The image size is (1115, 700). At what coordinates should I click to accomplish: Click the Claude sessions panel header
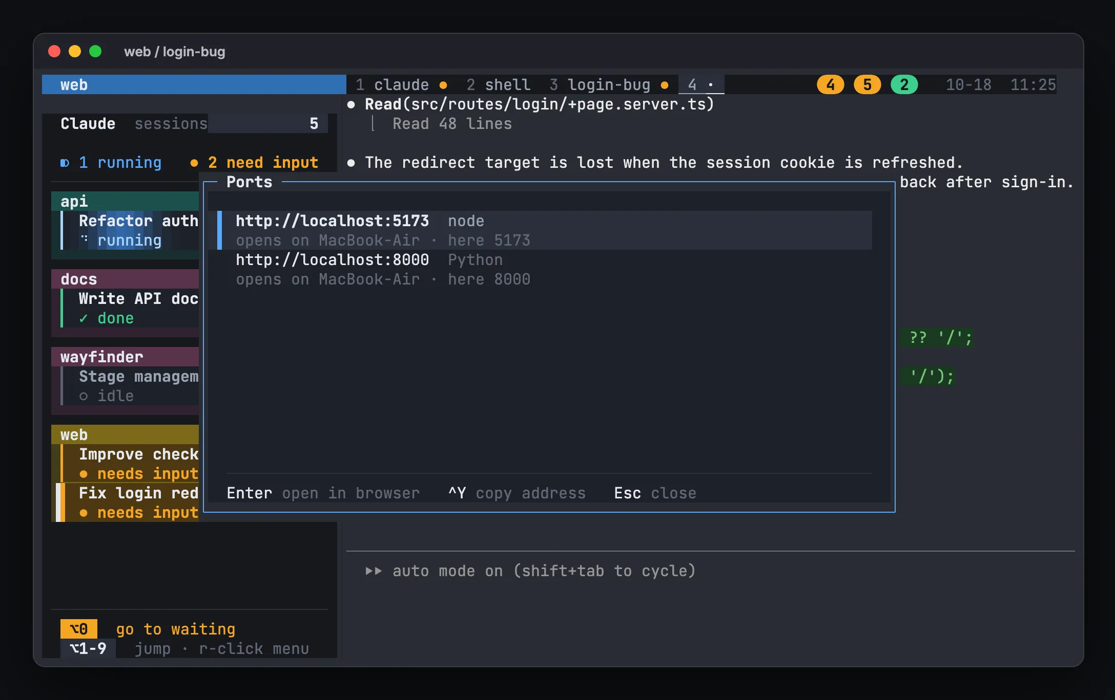[134, 123]
